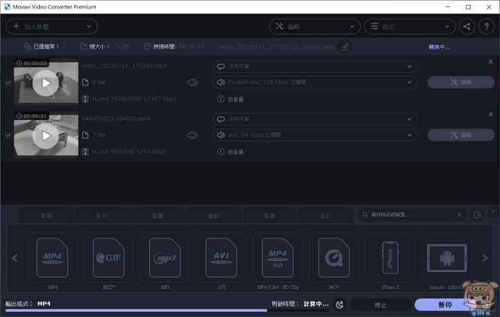Play the video_20210711_175359.mp4 preview
500x317 pixels.
(x=46, y=83)
